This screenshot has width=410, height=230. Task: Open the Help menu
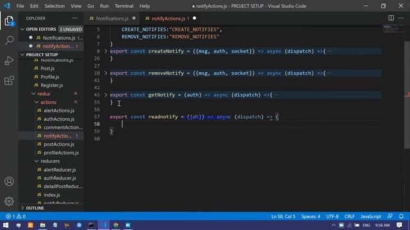(x=145, y=6)
